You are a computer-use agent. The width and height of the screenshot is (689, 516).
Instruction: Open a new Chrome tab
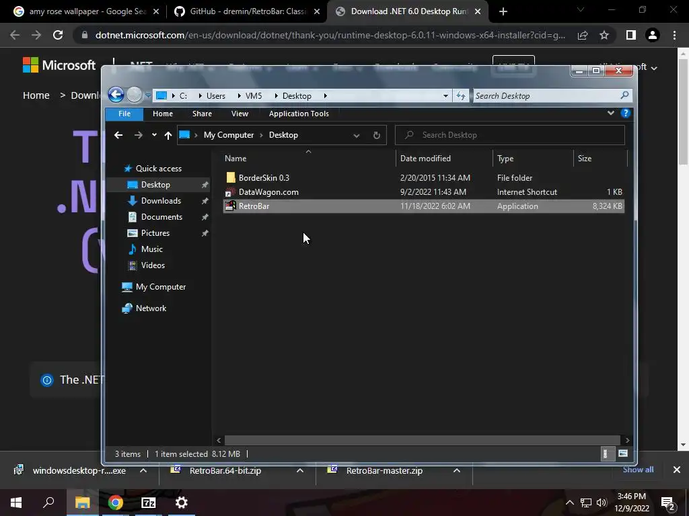click(503, 11)
